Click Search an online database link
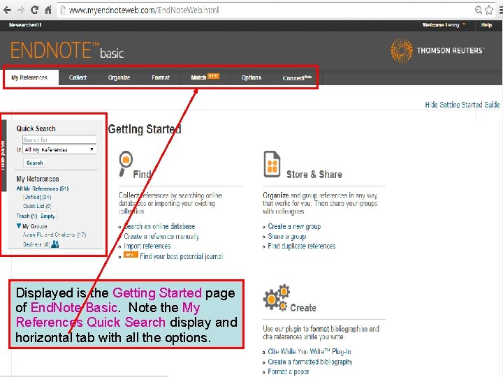Image resolution: width=503 pixels, height=377 pixels. pos(159,226)
